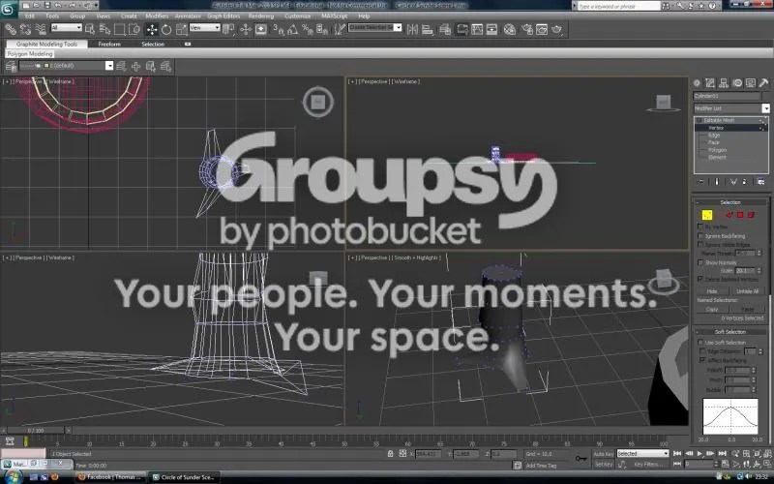The height and width of the screenshot is (484, 774).
Task: Click the Unhide All button
Action: [x=747, y=291]
